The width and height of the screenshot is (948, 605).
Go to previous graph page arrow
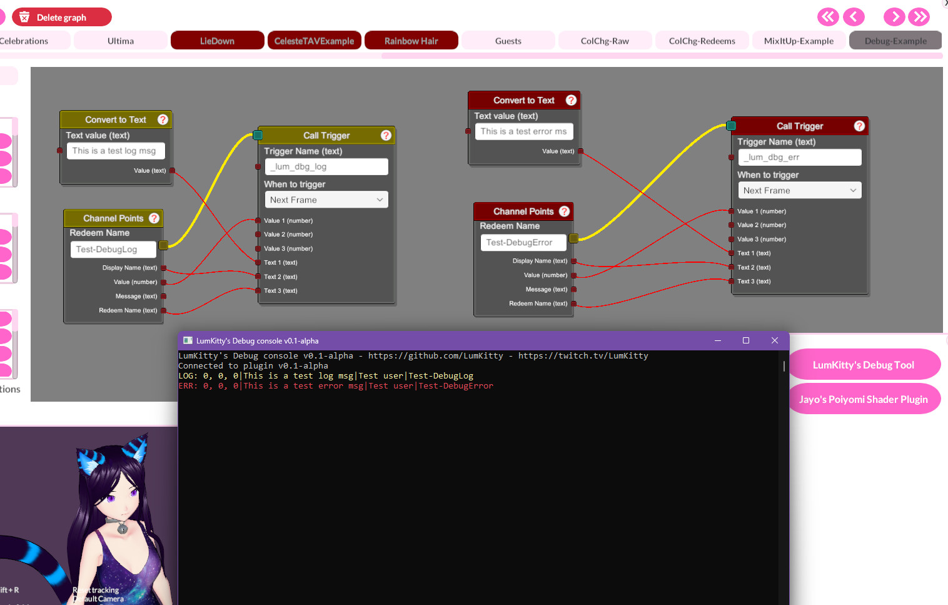[854, 17]
